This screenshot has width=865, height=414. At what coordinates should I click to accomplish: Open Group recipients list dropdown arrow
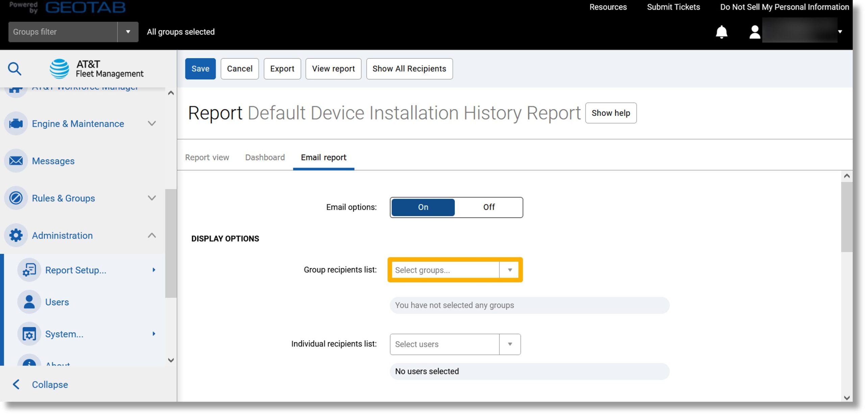click(x=510, y=270)
